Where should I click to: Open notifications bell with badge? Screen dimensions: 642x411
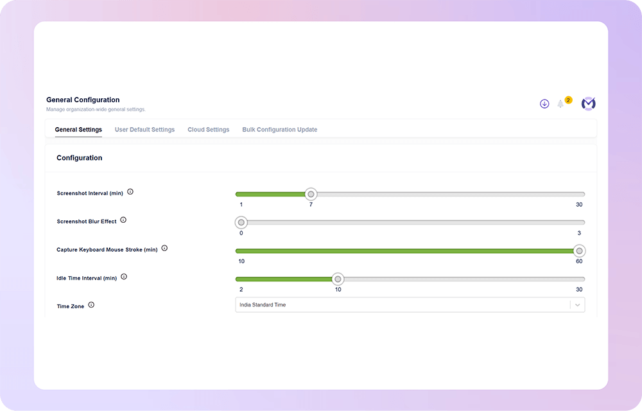[x=560, y=104]
